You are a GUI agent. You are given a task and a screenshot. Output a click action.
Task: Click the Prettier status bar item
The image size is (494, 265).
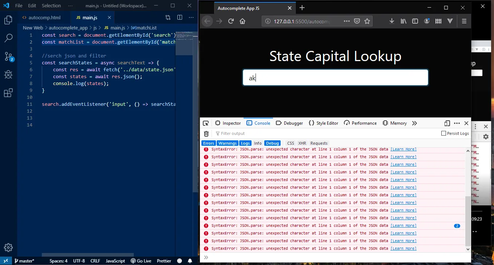point(164,261)
